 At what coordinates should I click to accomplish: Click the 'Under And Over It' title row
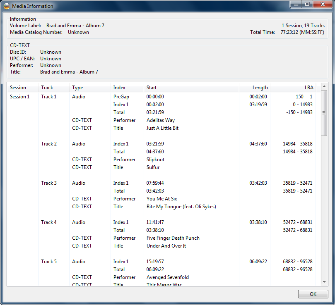(166, 246)
